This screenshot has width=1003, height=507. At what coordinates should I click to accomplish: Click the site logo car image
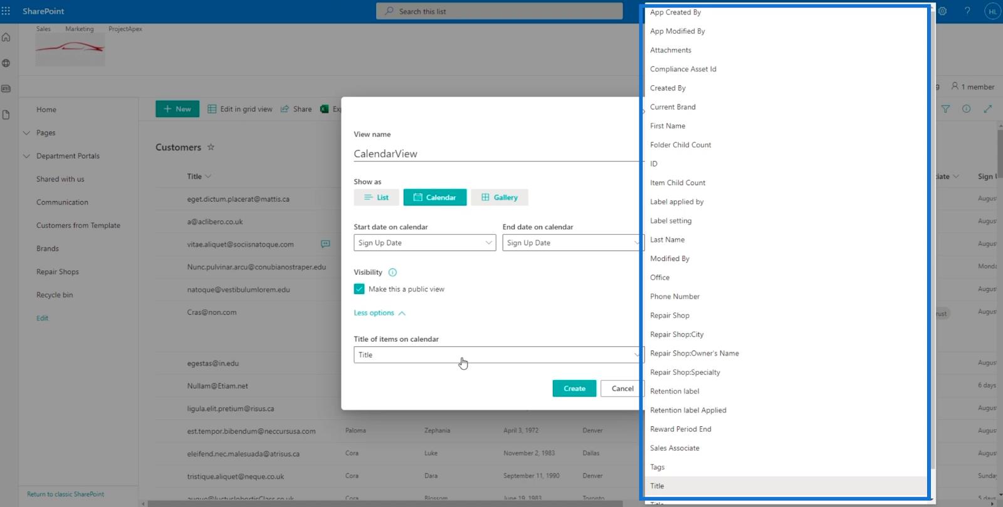[70, 50]
